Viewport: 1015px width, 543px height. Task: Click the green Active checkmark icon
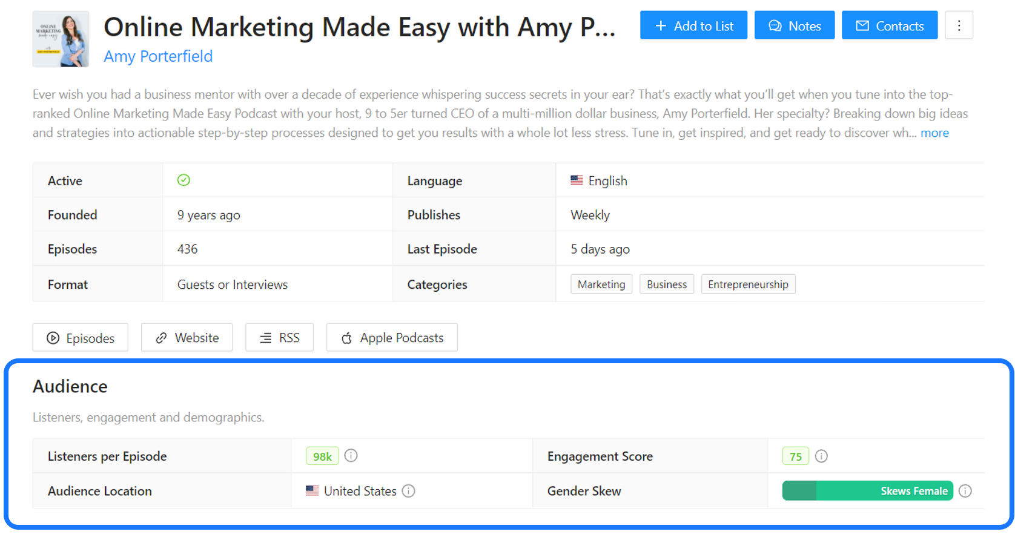click(183, 180)
